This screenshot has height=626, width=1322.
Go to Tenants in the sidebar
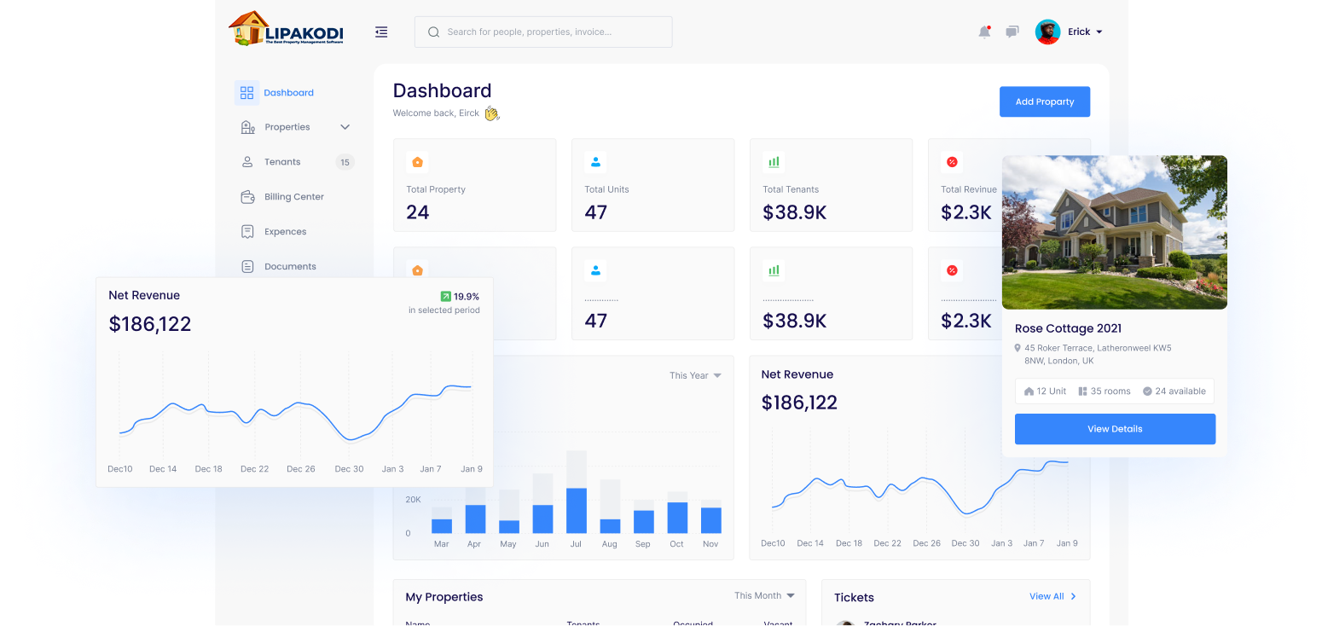(x=282, y=162)
